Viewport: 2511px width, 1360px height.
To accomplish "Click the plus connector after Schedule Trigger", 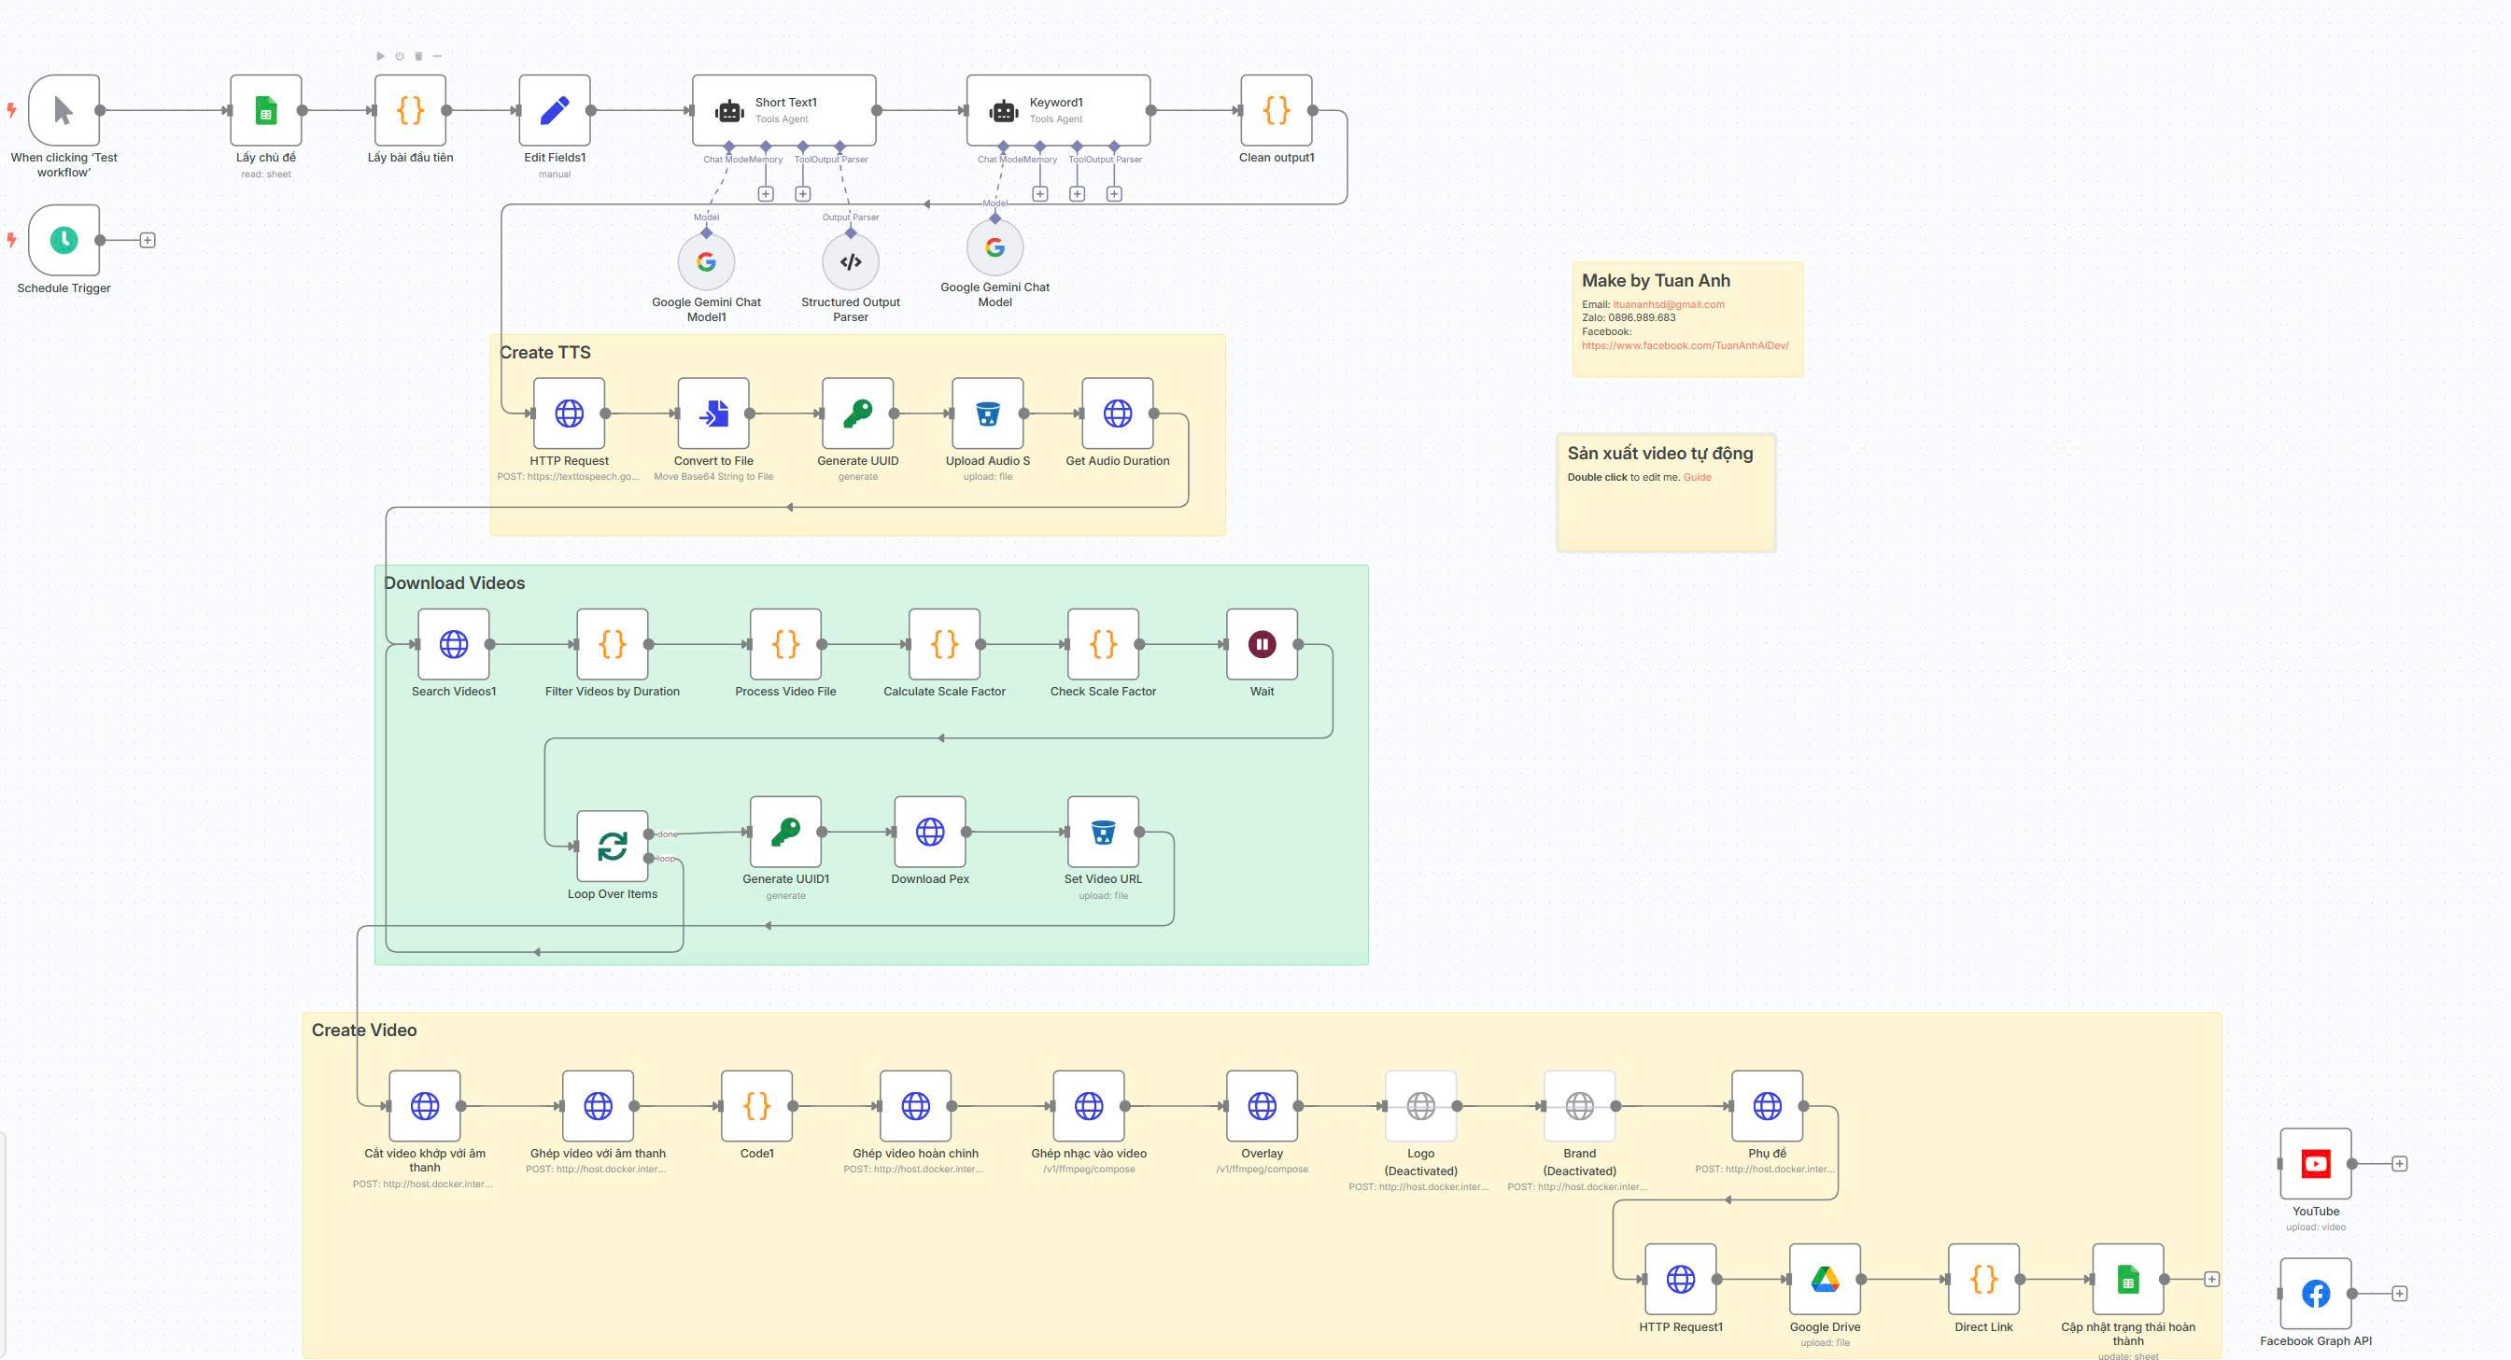I will [148, 241].
